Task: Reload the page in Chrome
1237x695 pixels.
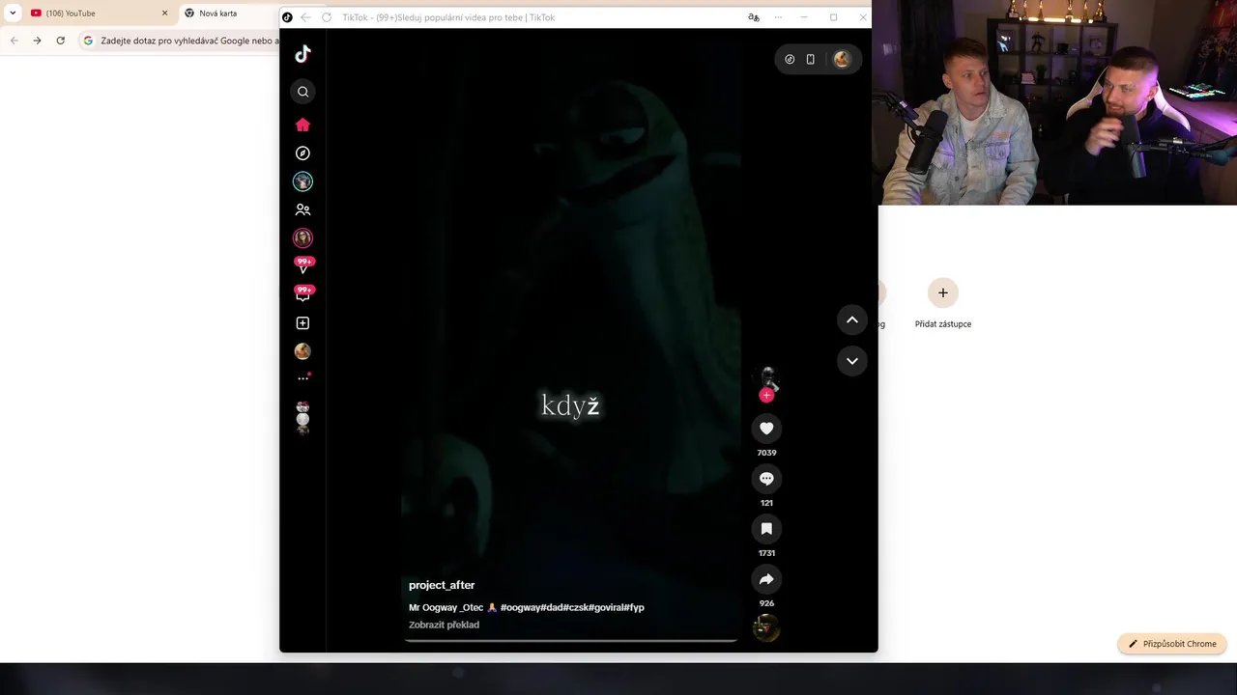Action: click(x=61, y=41)
